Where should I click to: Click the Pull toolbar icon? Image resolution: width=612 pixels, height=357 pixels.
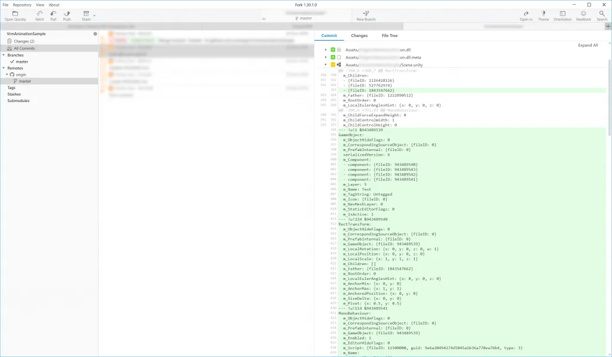[53, 16]
